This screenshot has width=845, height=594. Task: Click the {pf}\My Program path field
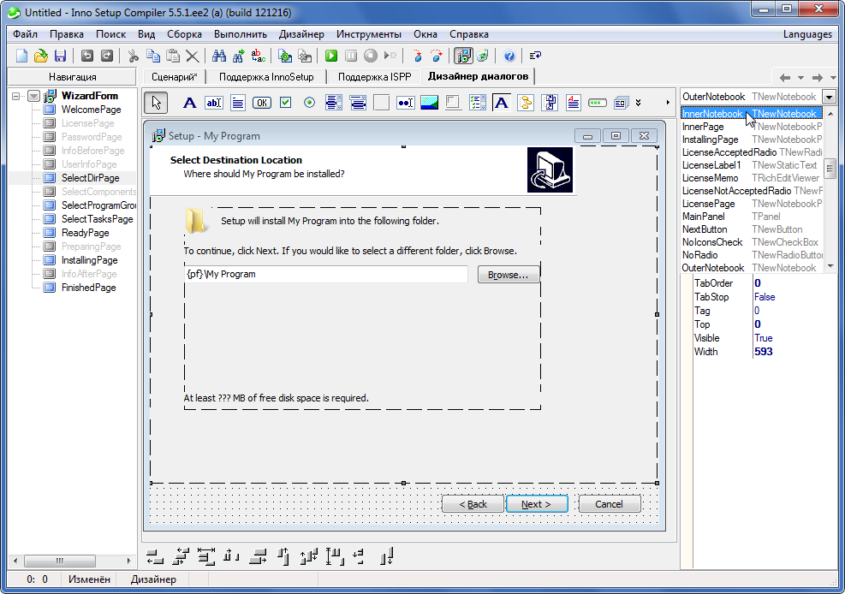pyautogui.click(x=325, y=275)
